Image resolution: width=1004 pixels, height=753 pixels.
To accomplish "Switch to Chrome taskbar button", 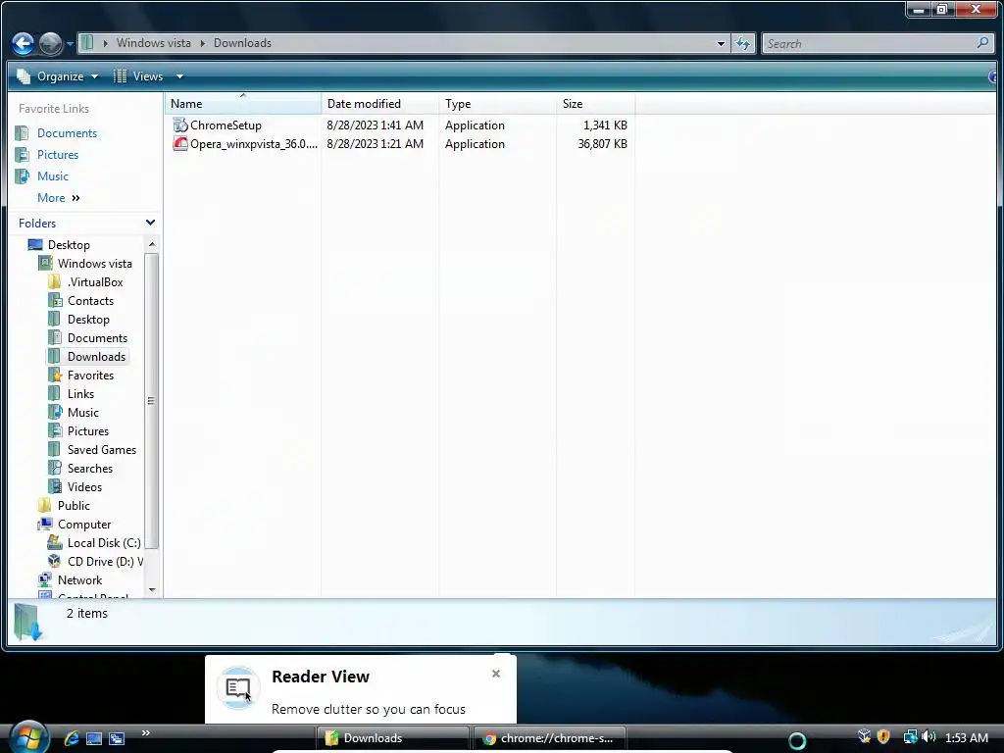I will pos(549,738).
